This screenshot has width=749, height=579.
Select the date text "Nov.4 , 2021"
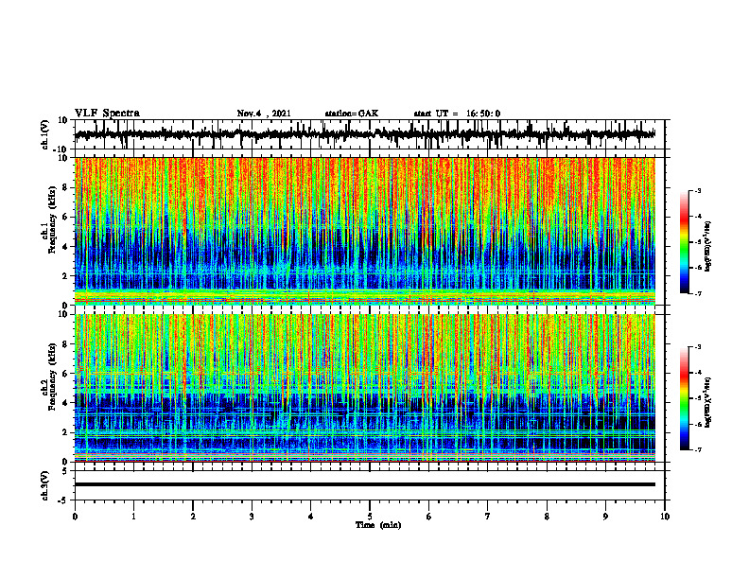click(264, 114)
